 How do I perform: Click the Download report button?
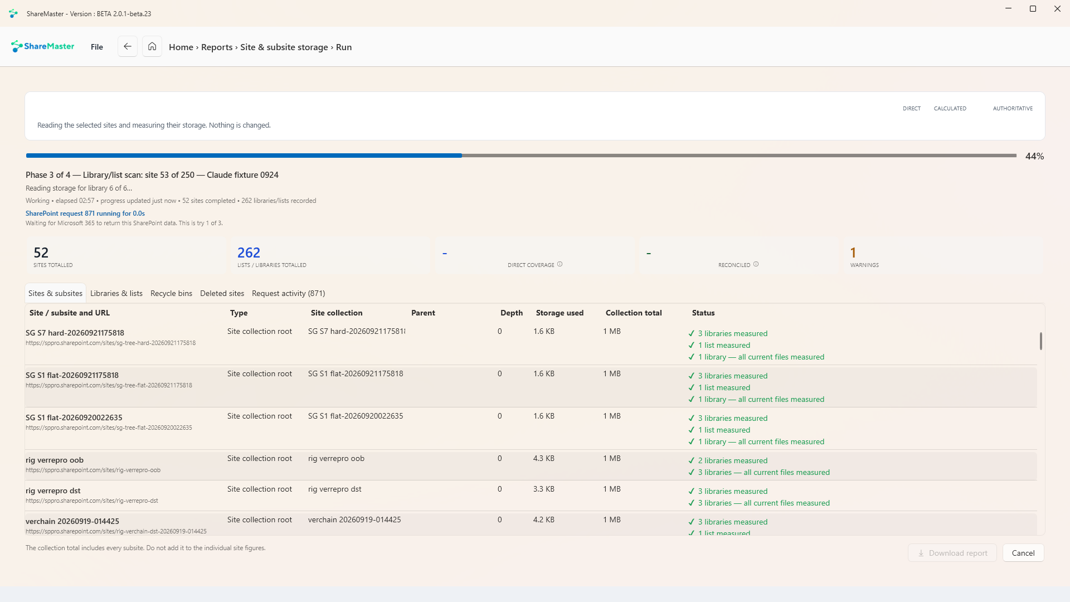952,553
